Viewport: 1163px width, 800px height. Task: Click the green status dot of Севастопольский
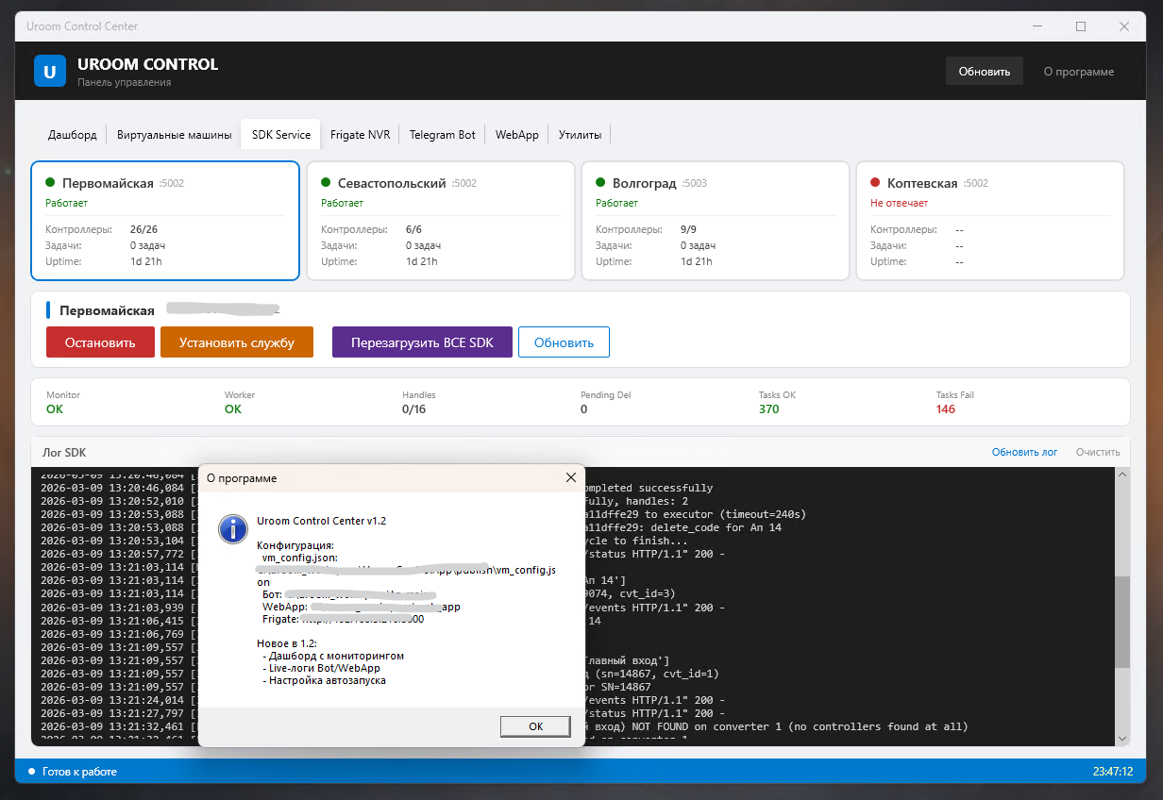[326, 183]
